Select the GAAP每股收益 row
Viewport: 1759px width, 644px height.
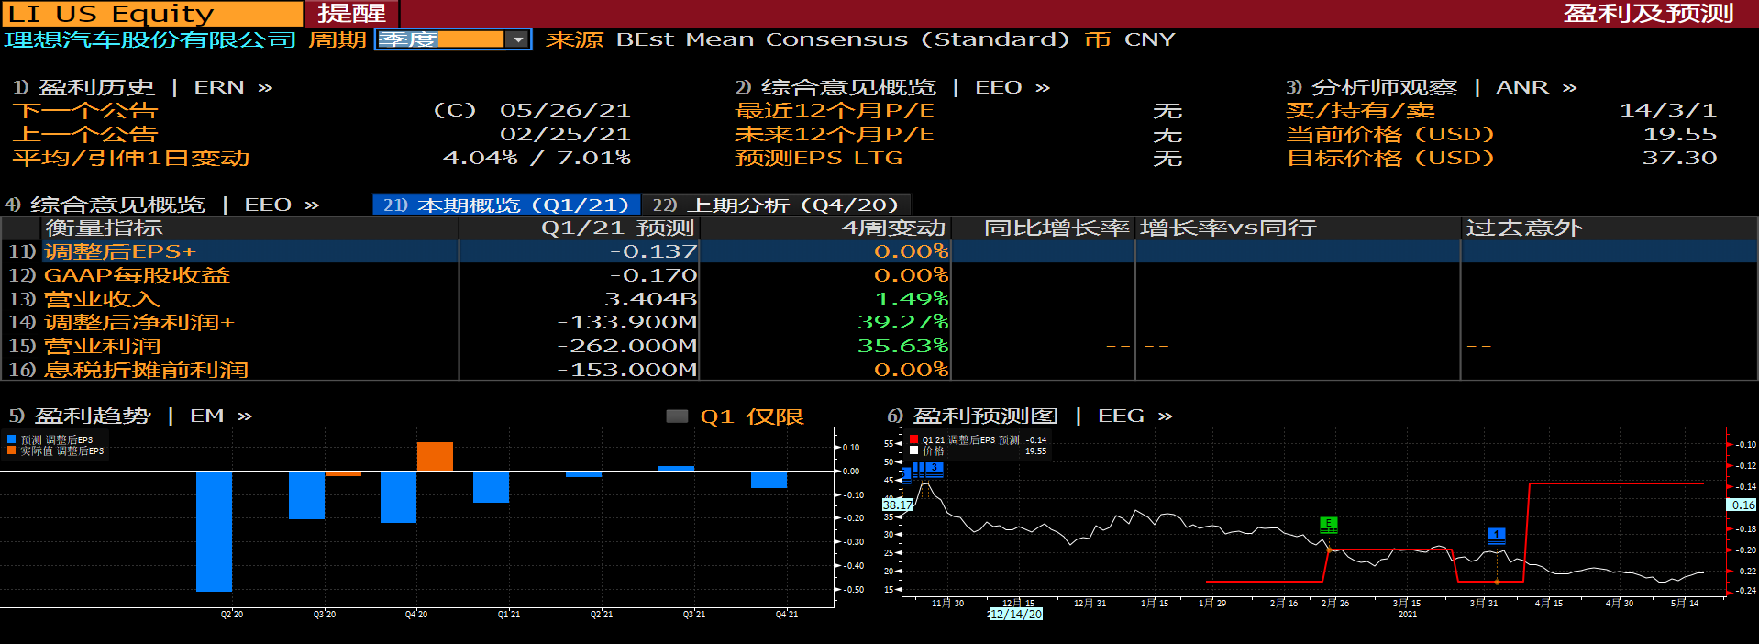879,275
